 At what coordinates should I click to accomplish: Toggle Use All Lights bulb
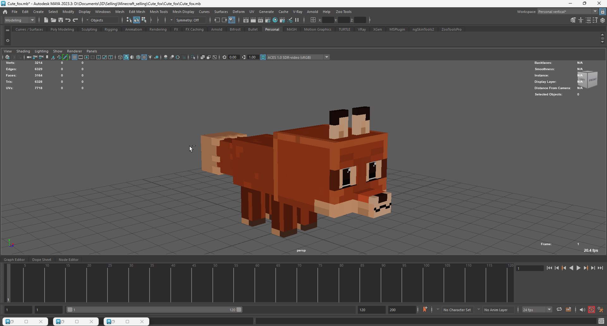click(x=150, y=57)
